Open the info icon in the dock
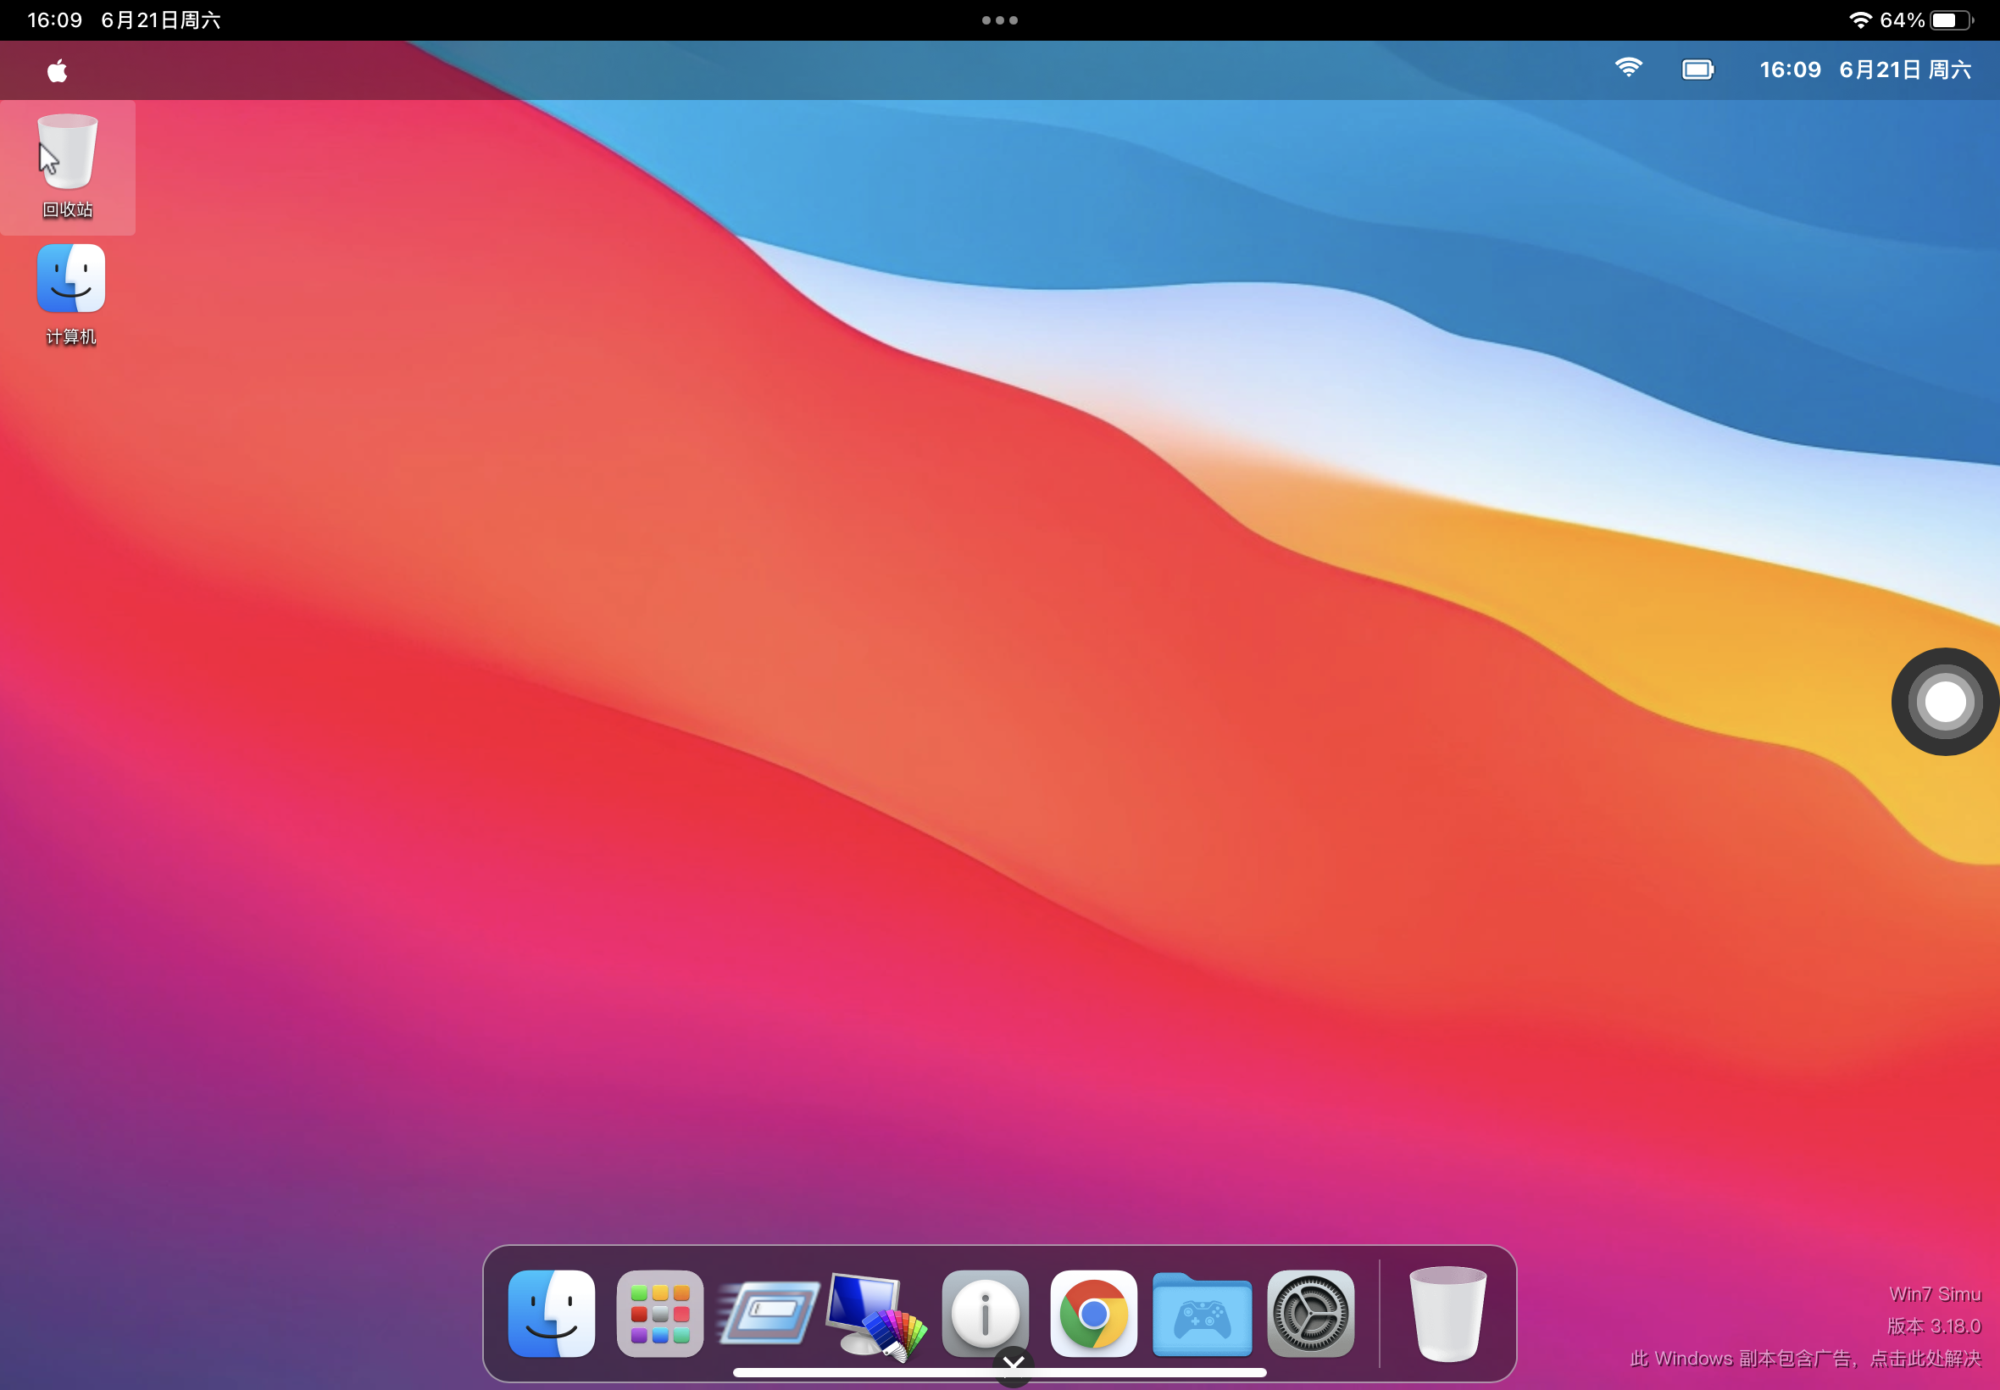Viewport: 2000px width, 1390px height. pyautogui.click(x=986, y=1313)
